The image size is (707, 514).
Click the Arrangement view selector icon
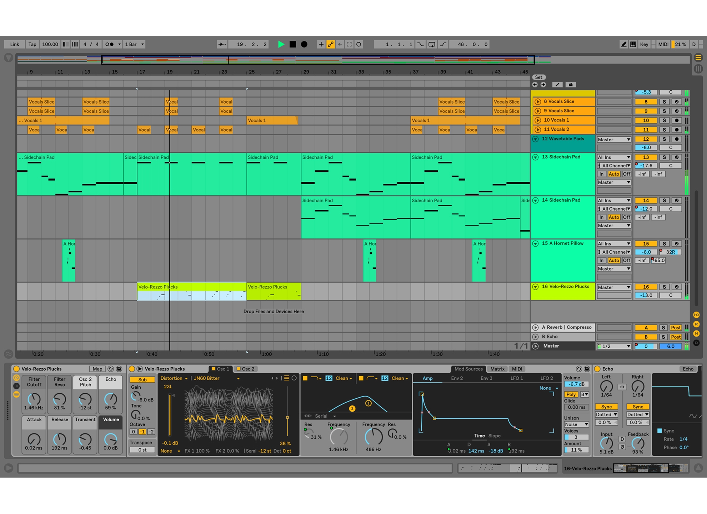(698, 57)
